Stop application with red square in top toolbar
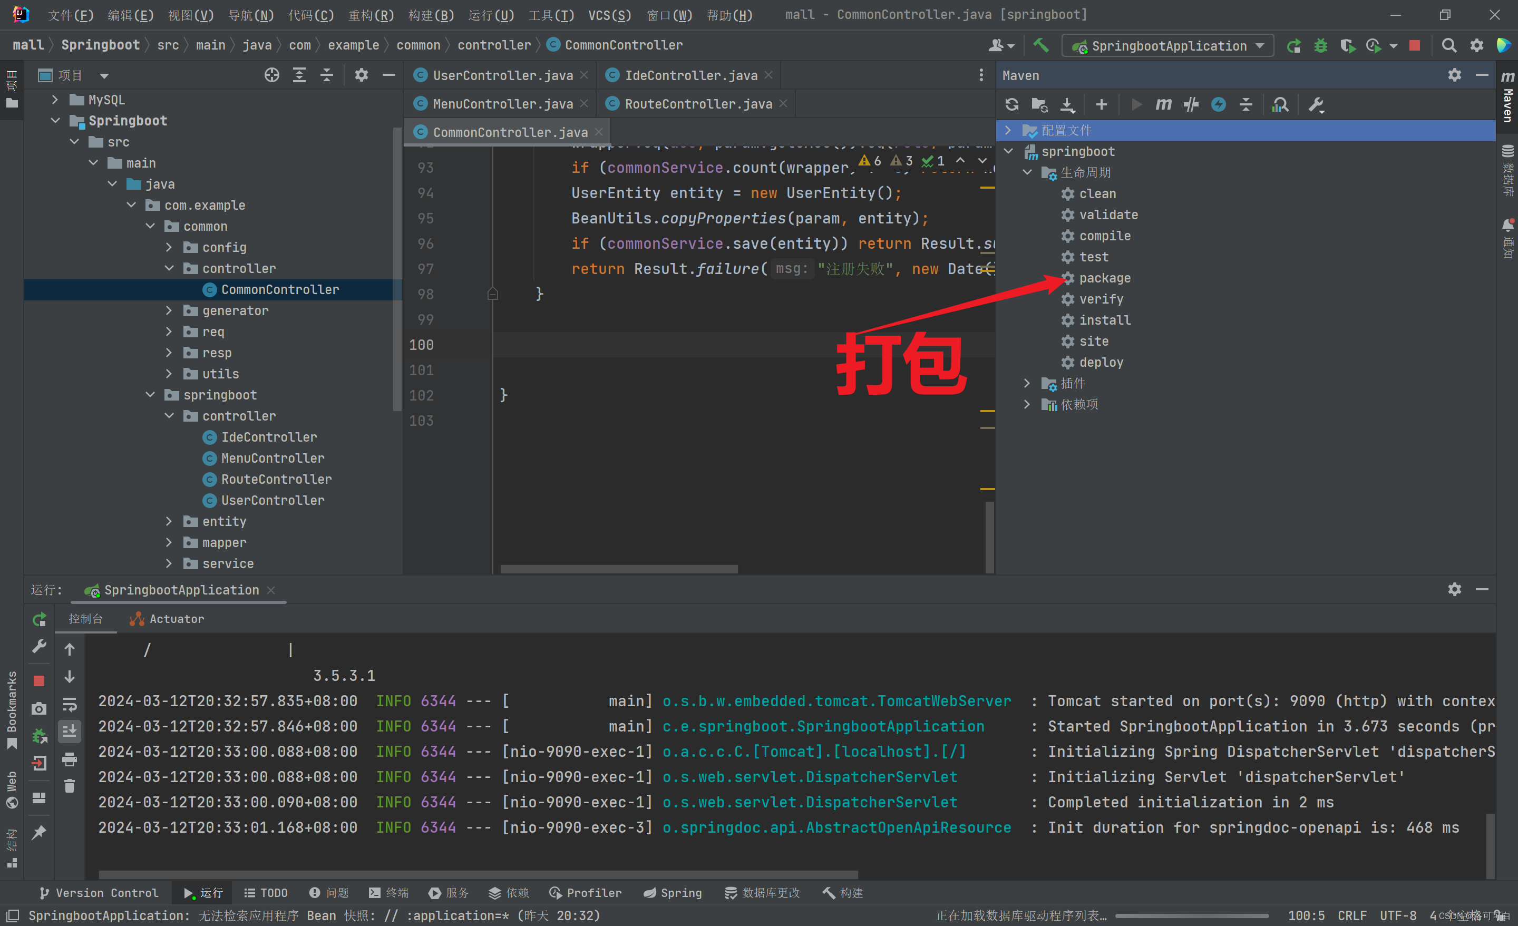 tap(1415, 46)
